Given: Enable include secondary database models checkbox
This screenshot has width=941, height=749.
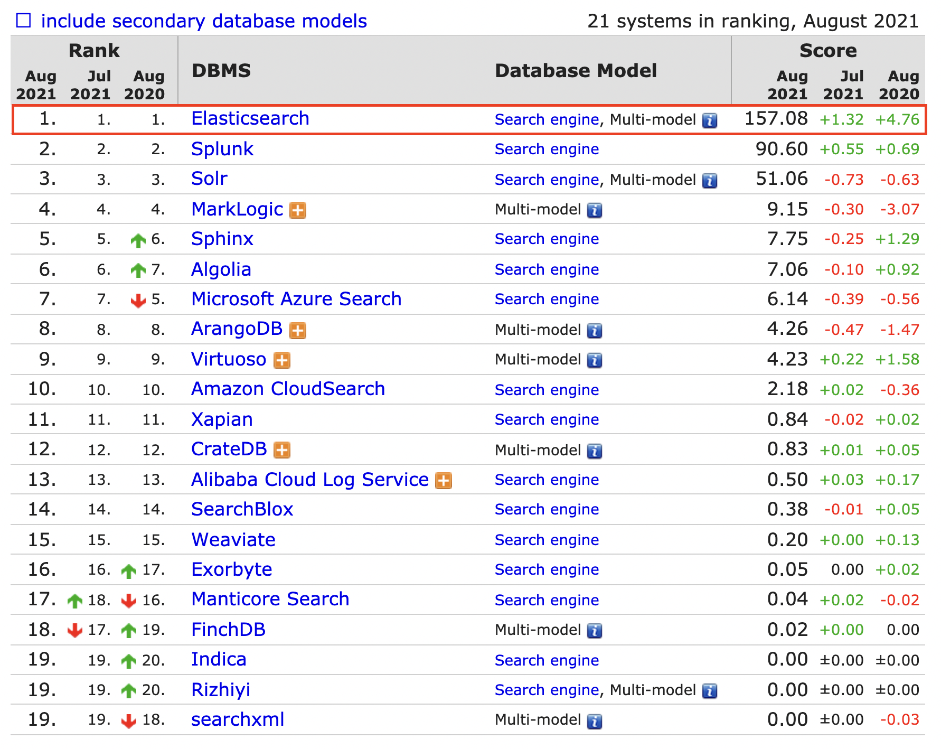Looking at the screenshot, I should [24, 21].
